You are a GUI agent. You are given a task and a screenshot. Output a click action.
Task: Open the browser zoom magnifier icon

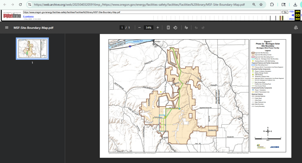pos(254,4)
